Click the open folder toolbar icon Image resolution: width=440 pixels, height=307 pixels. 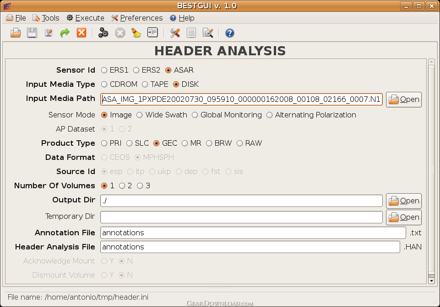[16, 33]
